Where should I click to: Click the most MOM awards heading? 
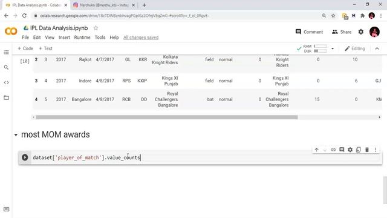[x=56, y=134]
